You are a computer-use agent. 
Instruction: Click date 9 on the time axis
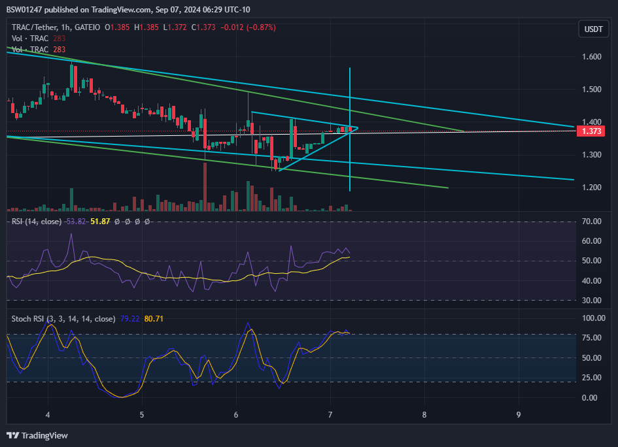pos(519,415)
